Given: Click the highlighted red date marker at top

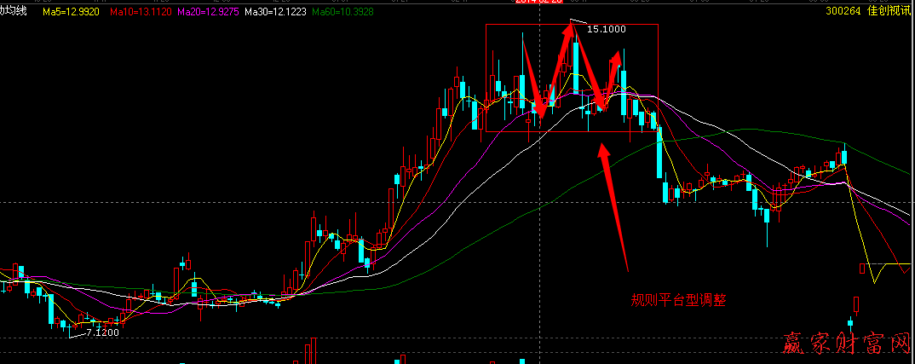Looking at the screenshot, I should point(538,3).
